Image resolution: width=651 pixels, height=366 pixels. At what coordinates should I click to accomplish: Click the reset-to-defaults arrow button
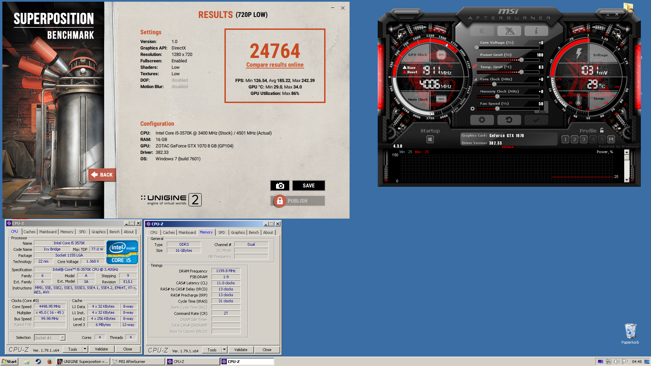coord(509,120)
